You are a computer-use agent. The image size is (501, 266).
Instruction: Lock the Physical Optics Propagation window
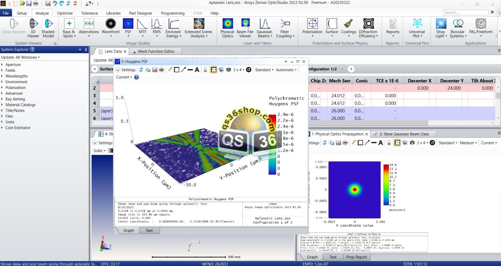tap(389, 143)
